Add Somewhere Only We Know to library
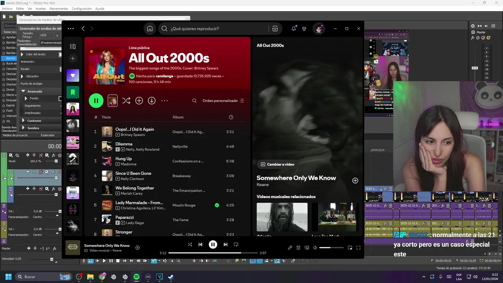The height and width of the screenshot is (283, 503). point(355,180)
